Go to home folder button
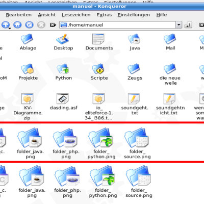 point(17,25)
